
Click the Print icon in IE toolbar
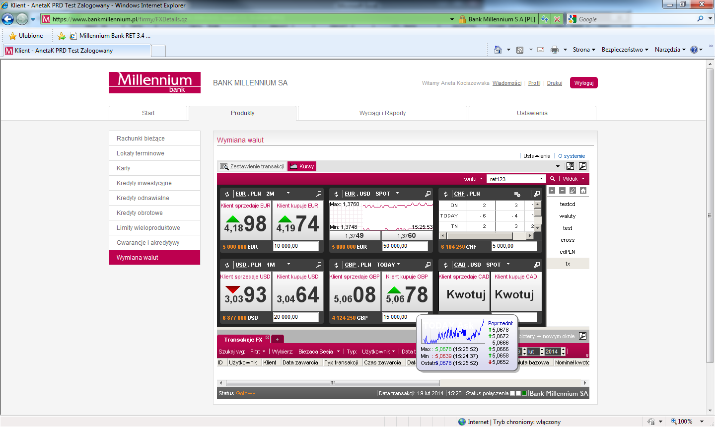[555, 50]
